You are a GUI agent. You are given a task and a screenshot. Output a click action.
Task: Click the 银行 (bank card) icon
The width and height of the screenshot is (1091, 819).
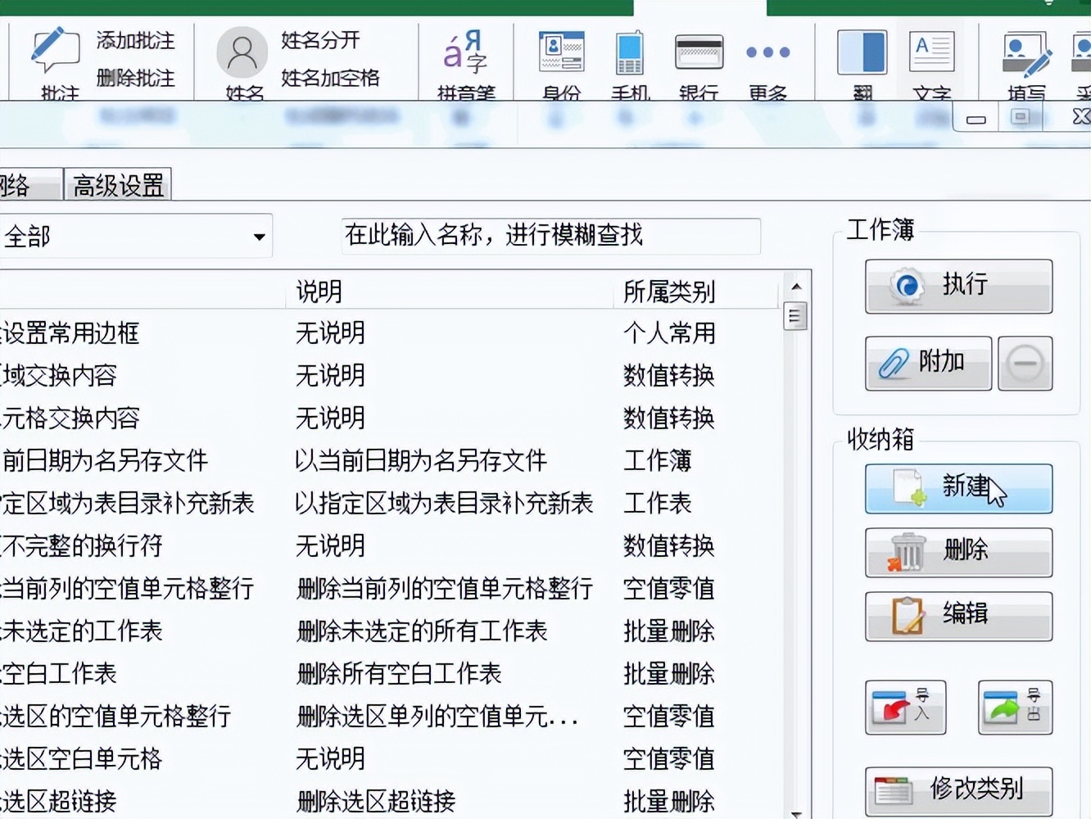click(x=697, y=53)
